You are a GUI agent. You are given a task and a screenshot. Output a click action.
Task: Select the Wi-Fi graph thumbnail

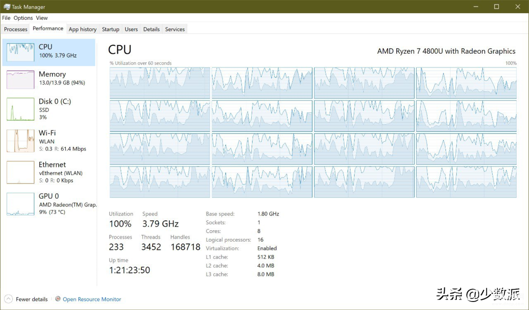pyautogui.click(x=20, y=141)
